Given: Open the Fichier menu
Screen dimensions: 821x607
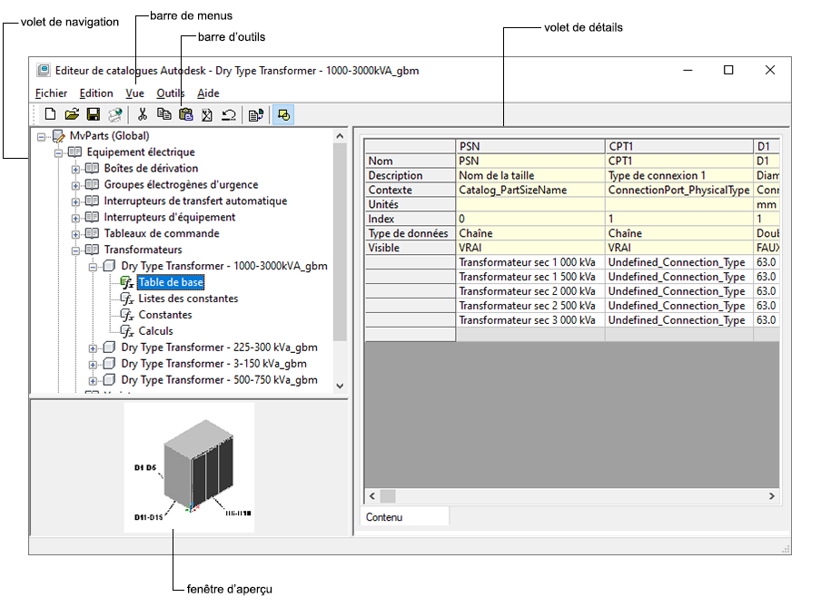Looking at the screenshot, I should pos(51,93).
